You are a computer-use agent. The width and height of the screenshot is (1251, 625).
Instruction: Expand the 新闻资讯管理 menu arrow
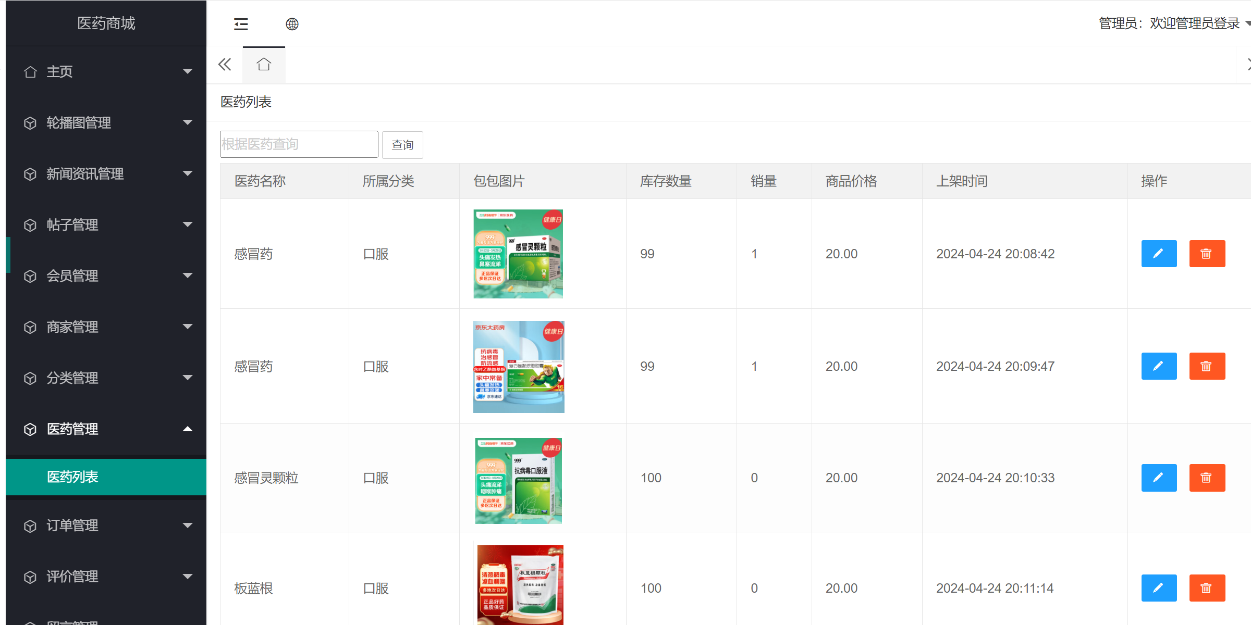(x=188, y=173)
